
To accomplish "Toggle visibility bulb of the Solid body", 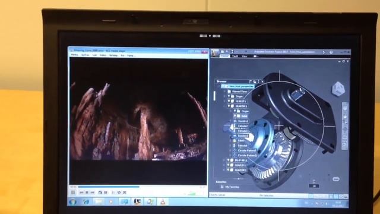I will pyautogui.click(x=235, y=116).
